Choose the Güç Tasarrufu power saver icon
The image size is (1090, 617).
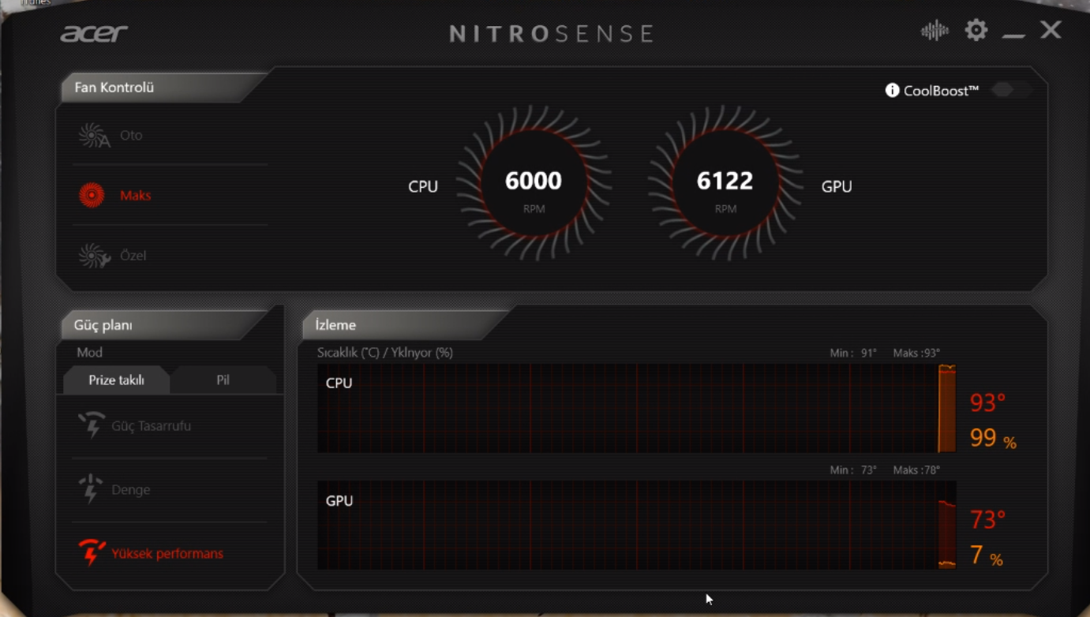[x=92, y=425]
